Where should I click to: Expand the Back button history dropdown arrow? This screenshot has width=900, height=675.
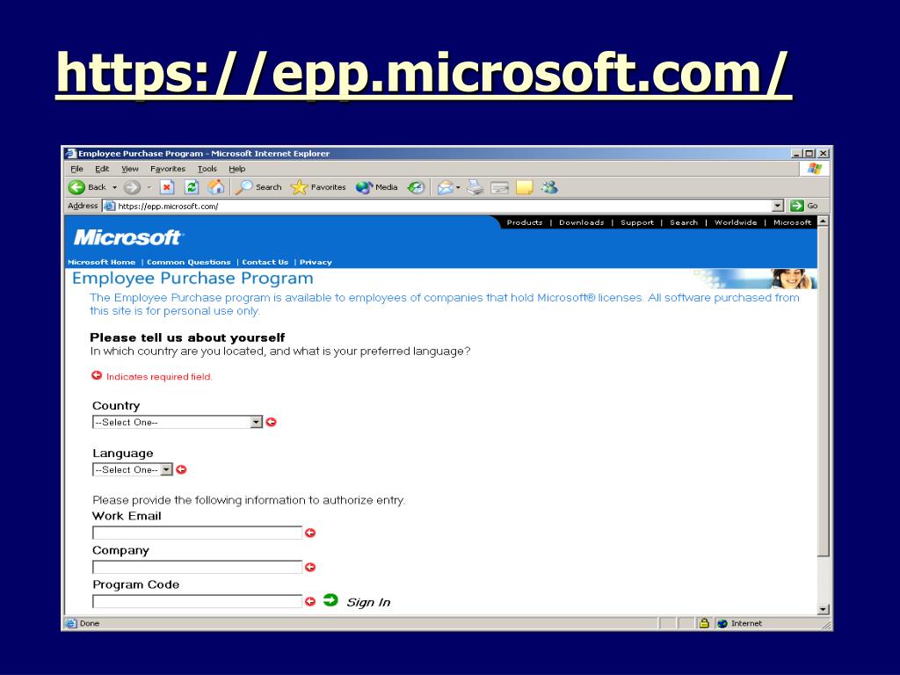114,188
